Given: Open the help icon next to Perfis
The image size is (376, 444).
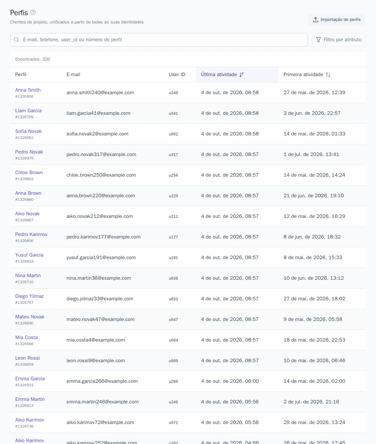Looking at the screenshot, I should coord(33,12).
